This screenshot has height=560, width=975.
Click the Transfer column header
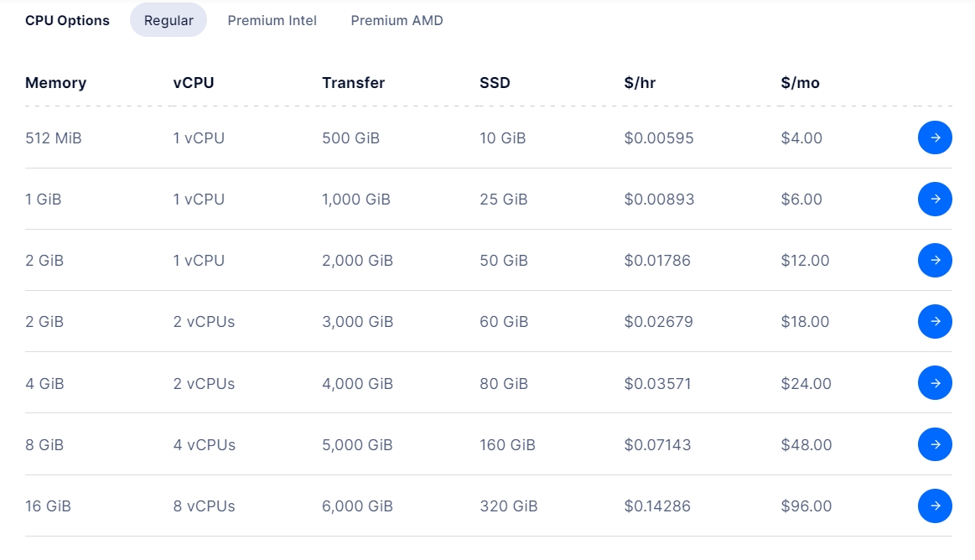[353, 83]
